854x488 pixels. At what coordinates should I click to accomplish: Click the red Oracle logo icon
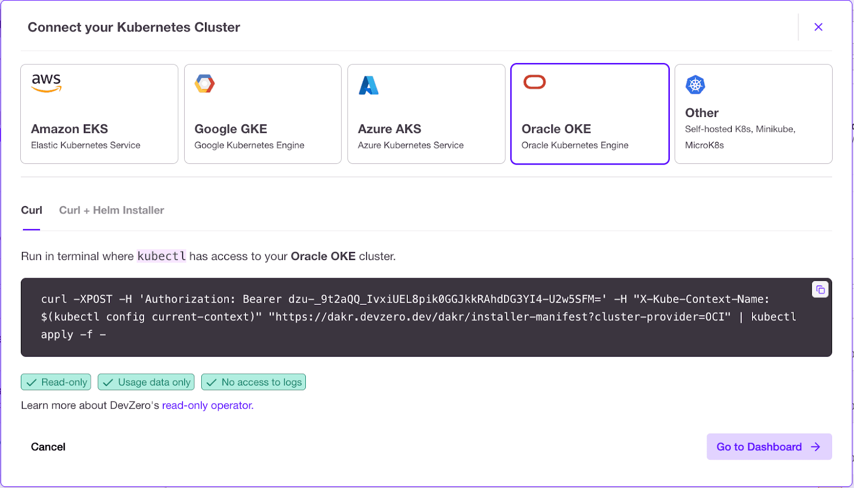[534, 82]
